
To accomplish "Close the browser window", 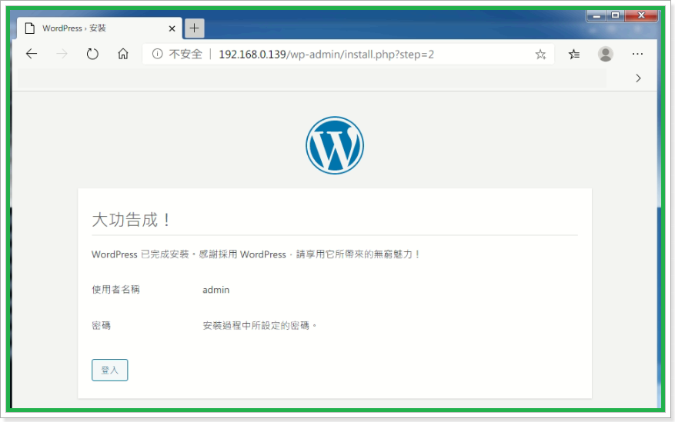I will click(641, 15).
